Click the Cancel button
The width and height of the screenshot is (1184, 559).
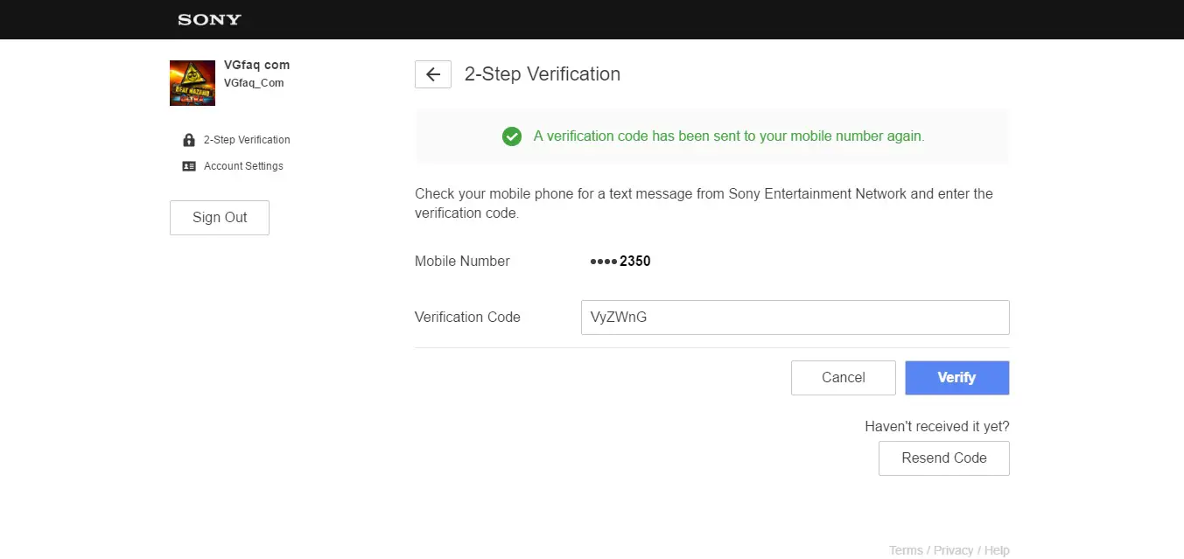click(844, 378)
